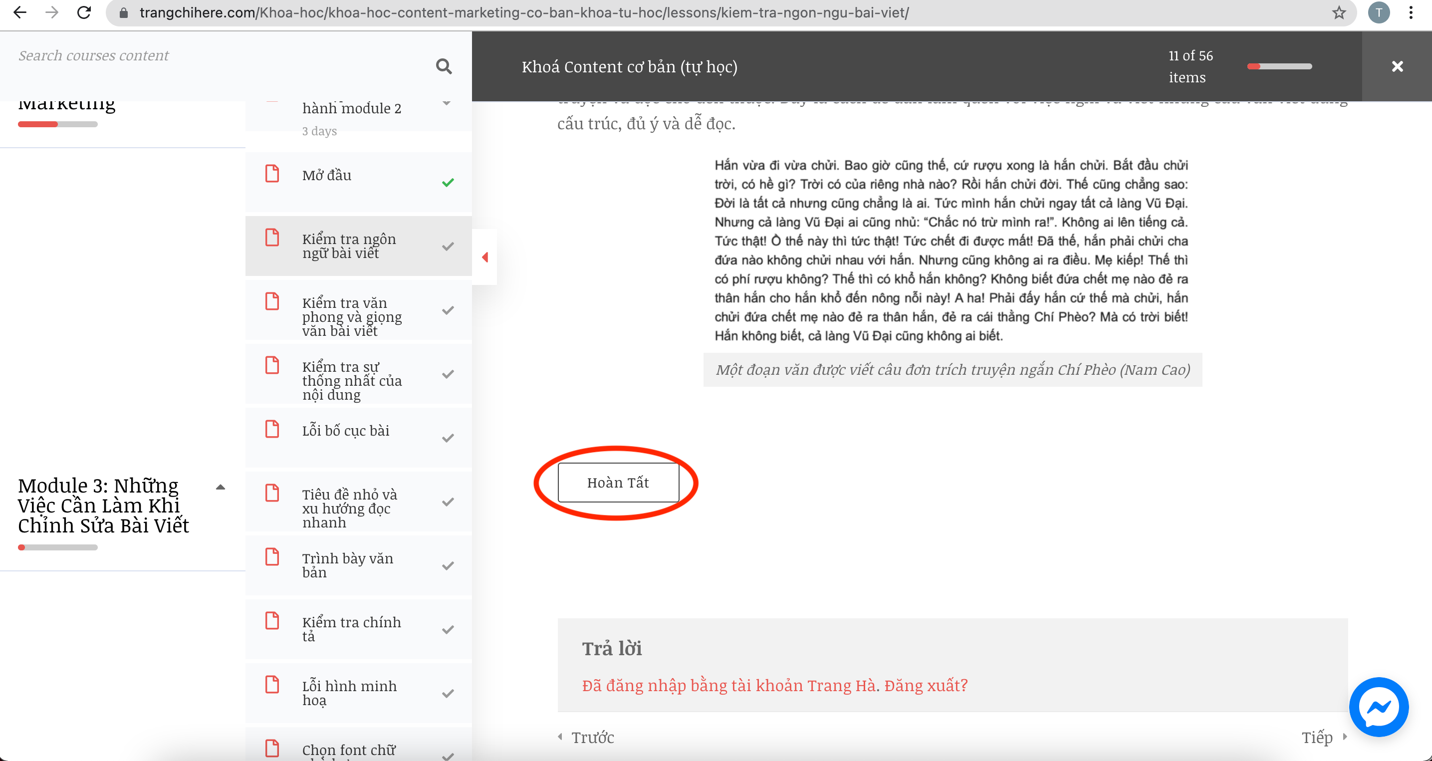The image size is (1432, 761).
Task: Select Module 3 heading in sidebar
Action: tap(103, 506)
